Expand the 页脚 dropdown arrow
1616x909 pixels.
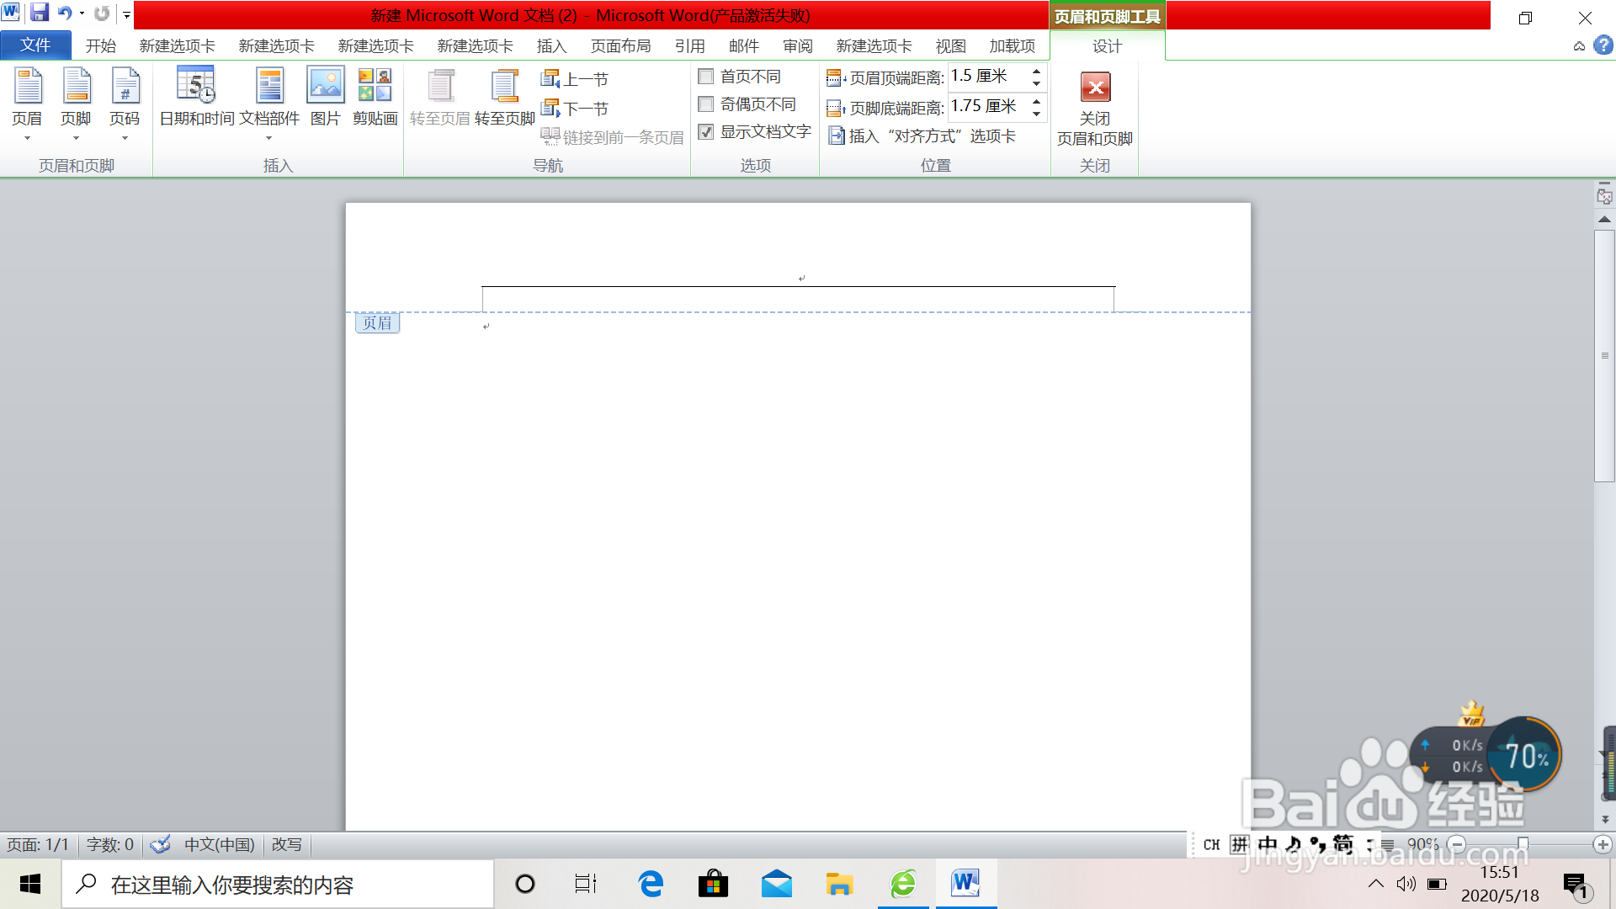click(76, 138)
